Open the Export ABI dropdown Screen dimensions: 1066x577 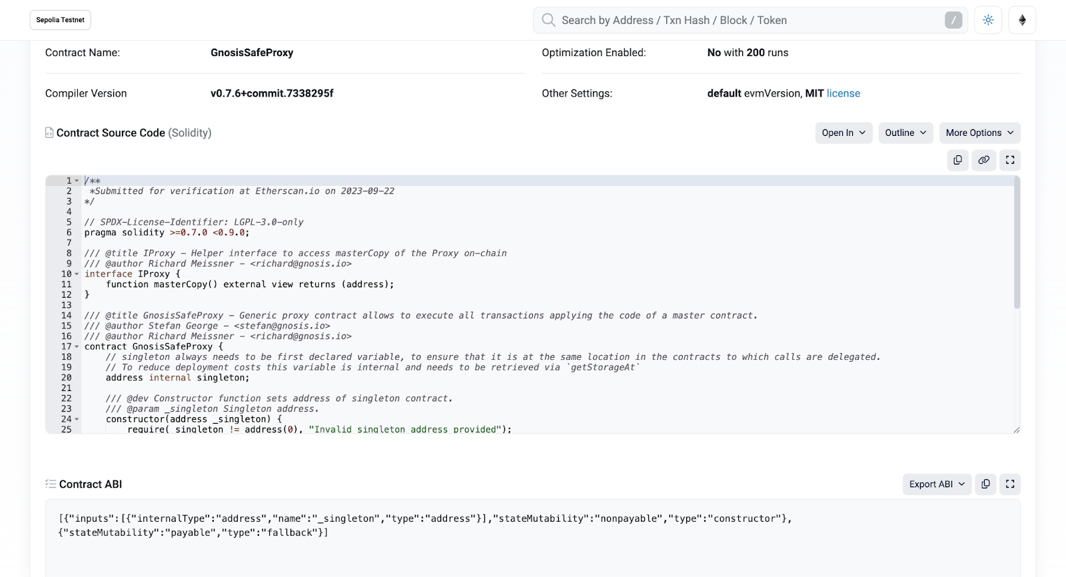(x=937, y=484)
